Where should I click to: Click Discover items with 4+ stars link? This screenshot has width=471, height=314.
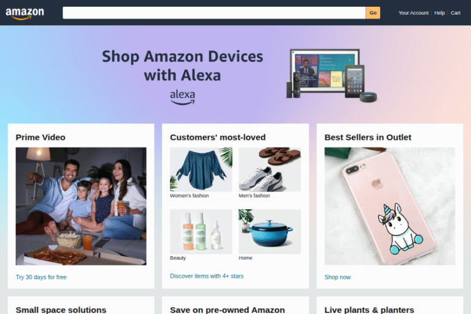[207, 276]
